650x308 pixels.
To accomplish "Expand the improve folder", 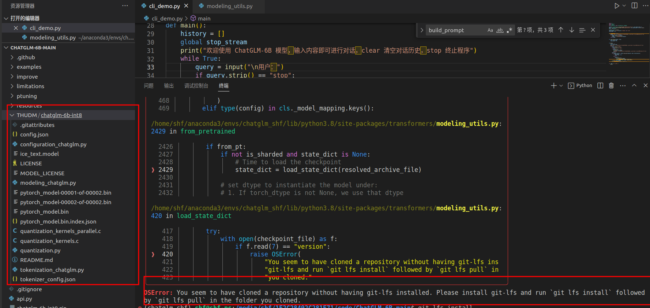I will (x=68, y=76).
